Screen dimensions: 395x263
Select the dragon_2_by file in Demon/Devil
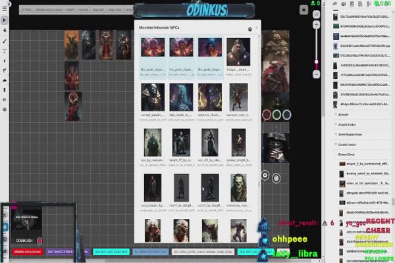point(365,164)
